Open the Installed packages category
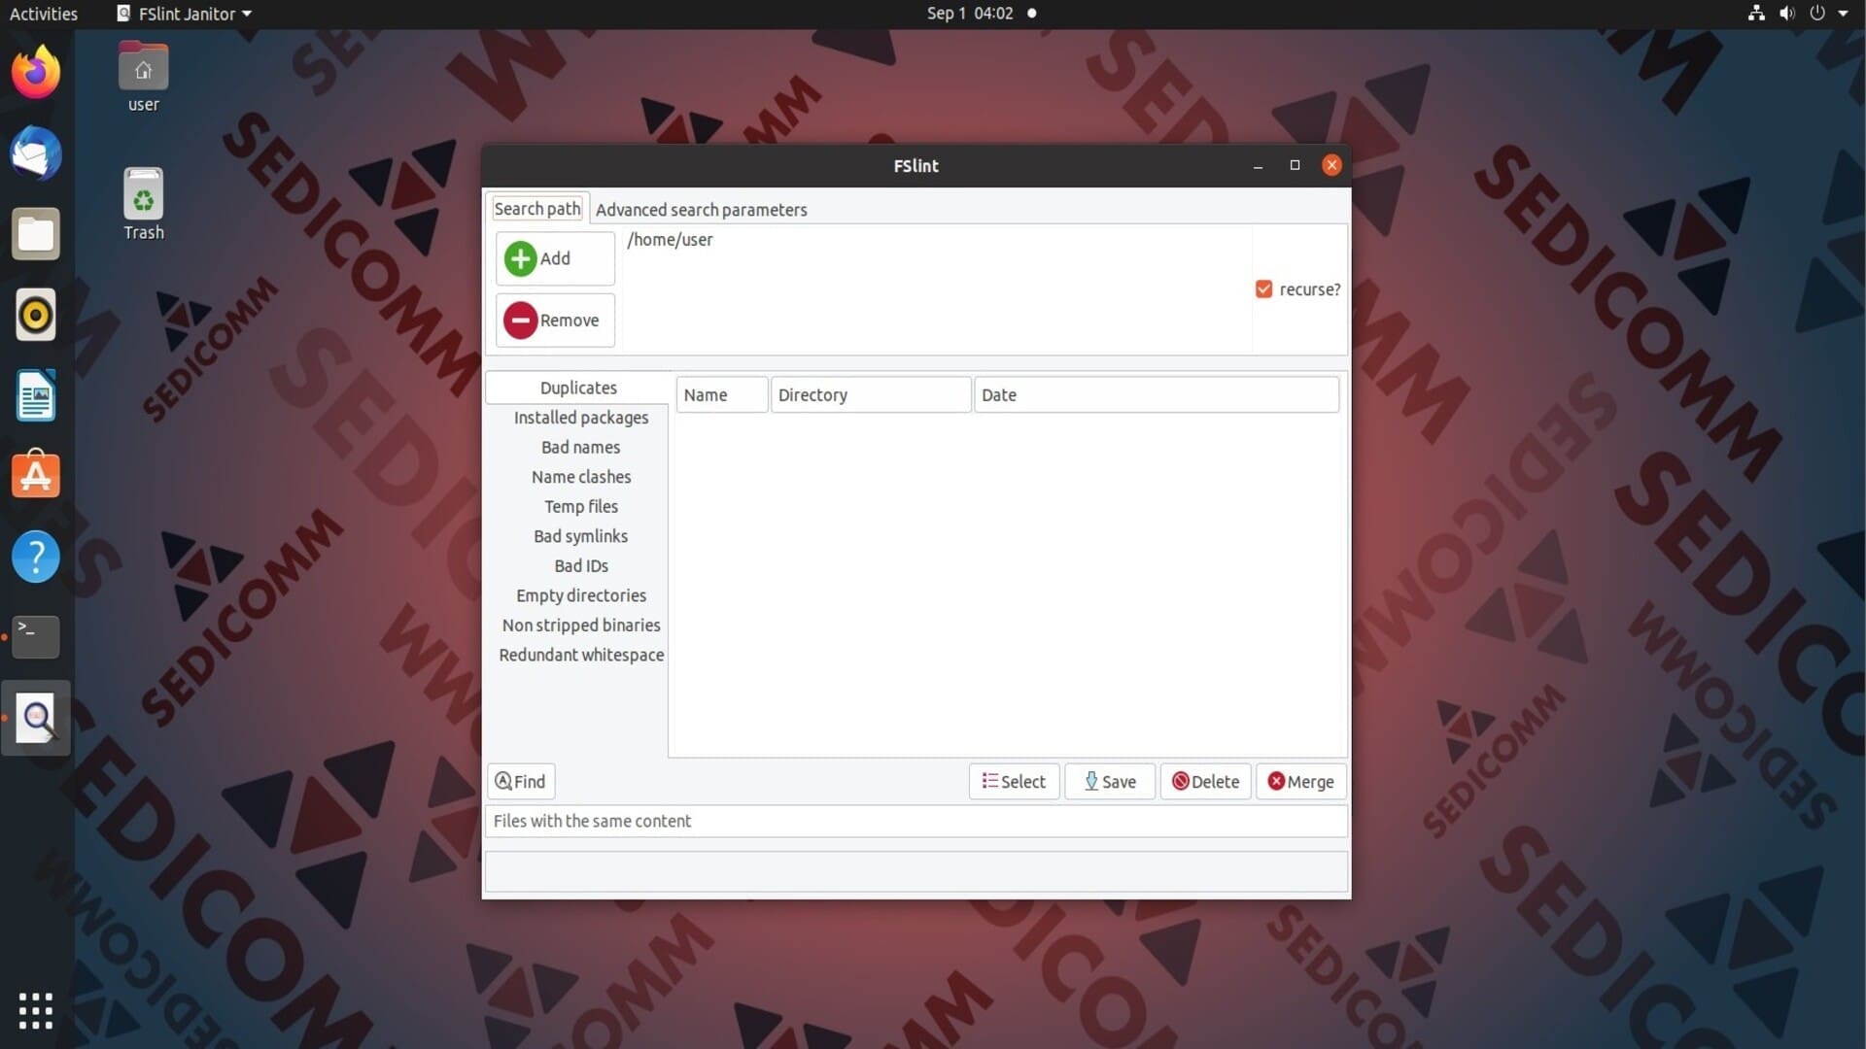This screenshot has height=1049, width=1866. [x=581, y=418]
